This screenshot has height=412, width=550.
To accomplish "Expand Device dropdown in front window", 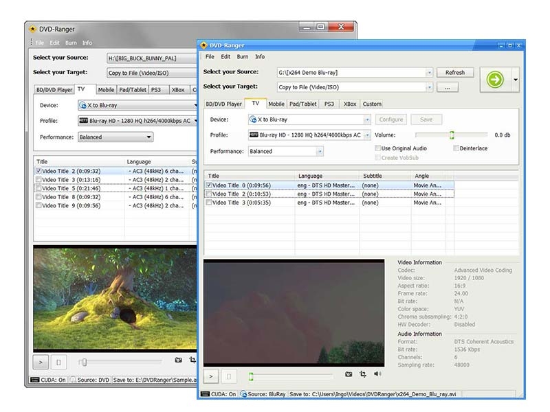I will coord(367,119).
